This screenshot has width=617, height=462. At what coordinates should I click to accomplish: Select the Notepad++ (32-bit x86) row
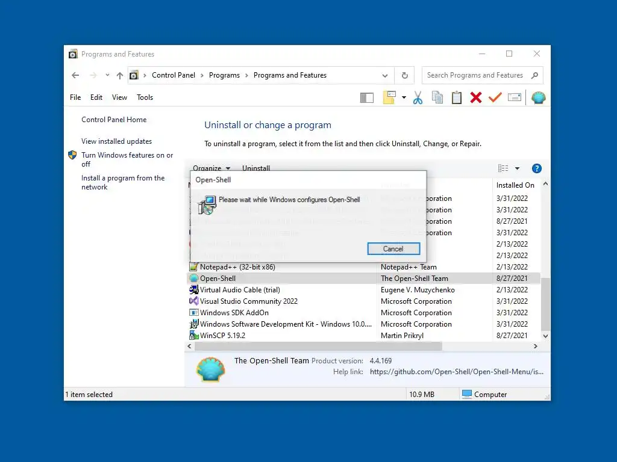(363, 267)
